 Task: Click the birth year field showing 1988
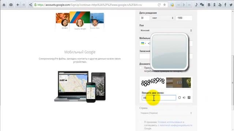pyautogui.click(x=184, y=18)
